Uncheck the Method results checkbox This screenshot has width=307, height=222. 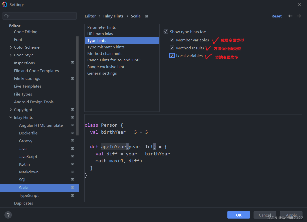(x=172, y=48)
